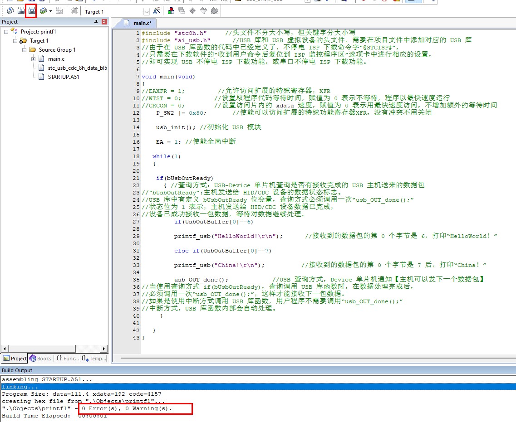Click right arrow of Project panel scrollbar

click(104, 349)
